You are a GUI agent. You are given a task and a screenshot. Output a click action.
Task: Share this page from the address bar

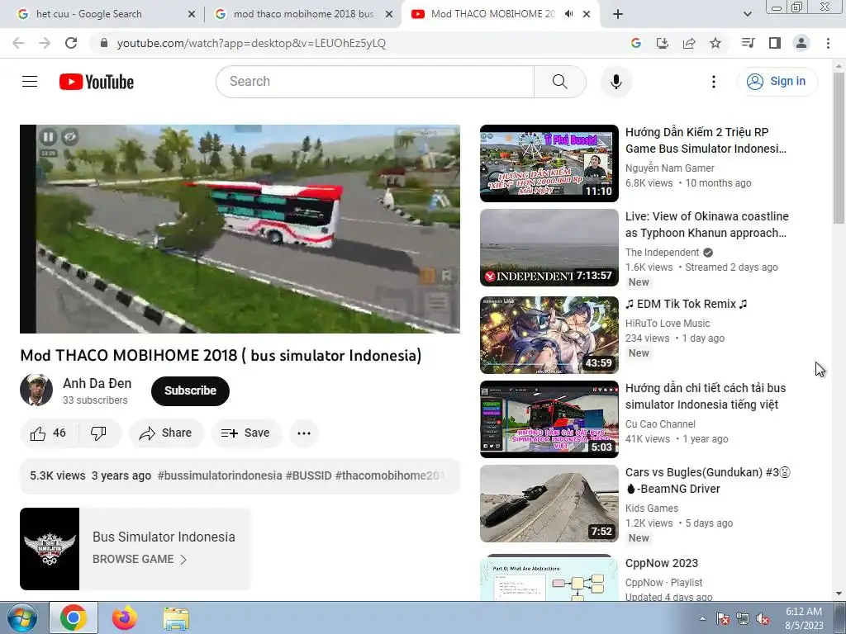tap(688, 43)
